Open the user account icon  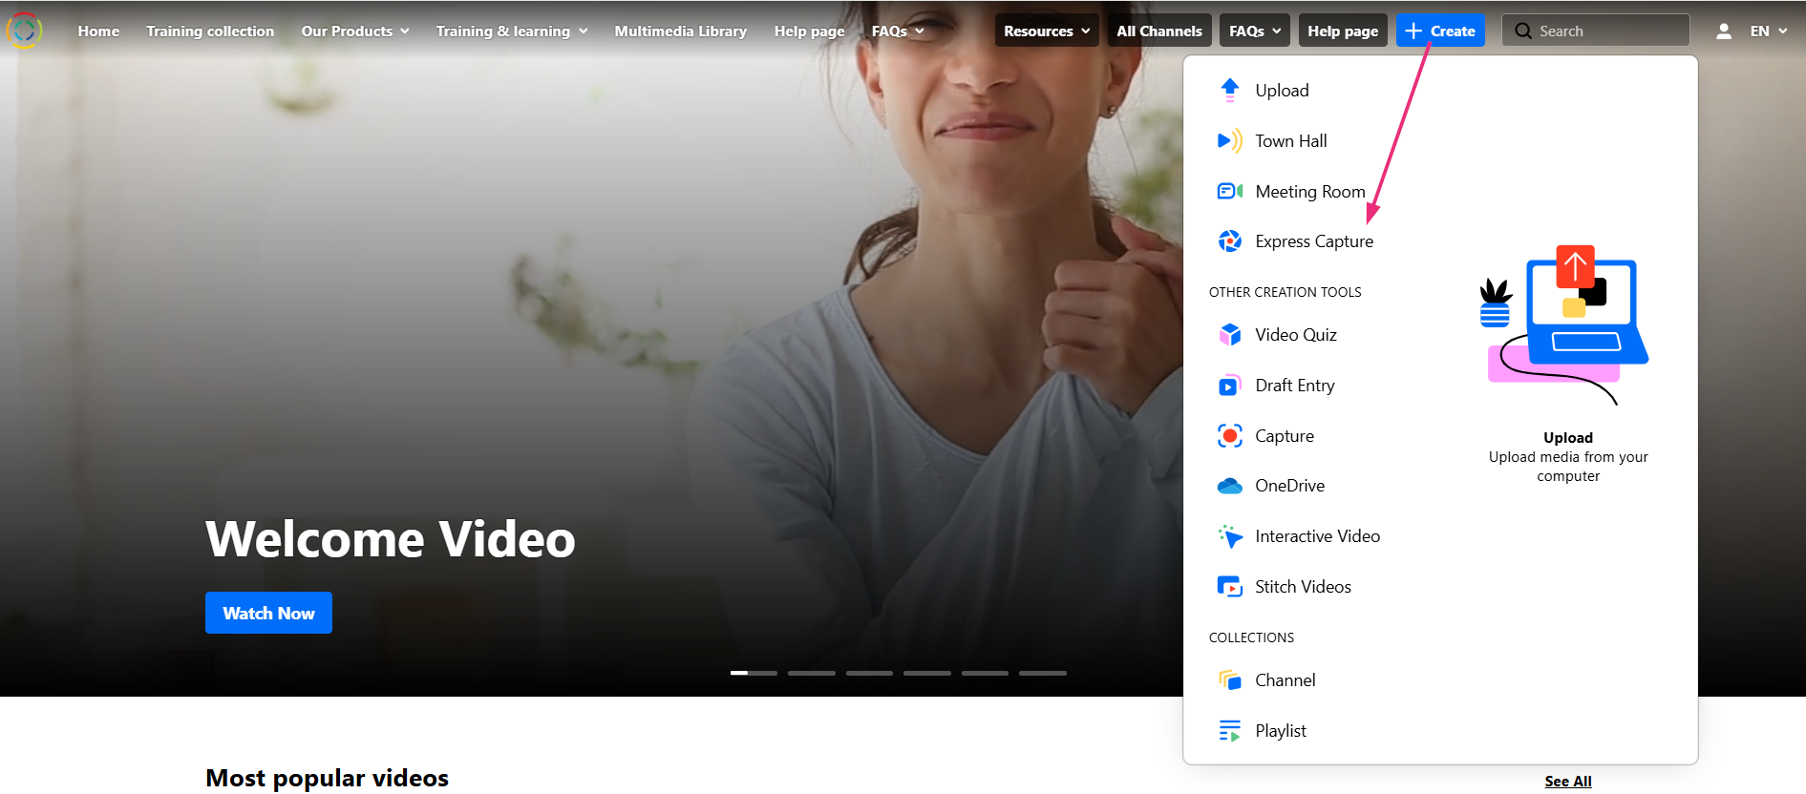pos(1724,31)
